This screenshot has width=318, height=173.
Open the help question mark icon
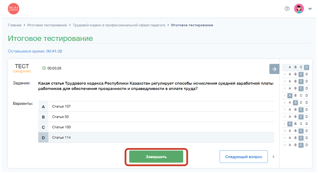click(287, 9)
